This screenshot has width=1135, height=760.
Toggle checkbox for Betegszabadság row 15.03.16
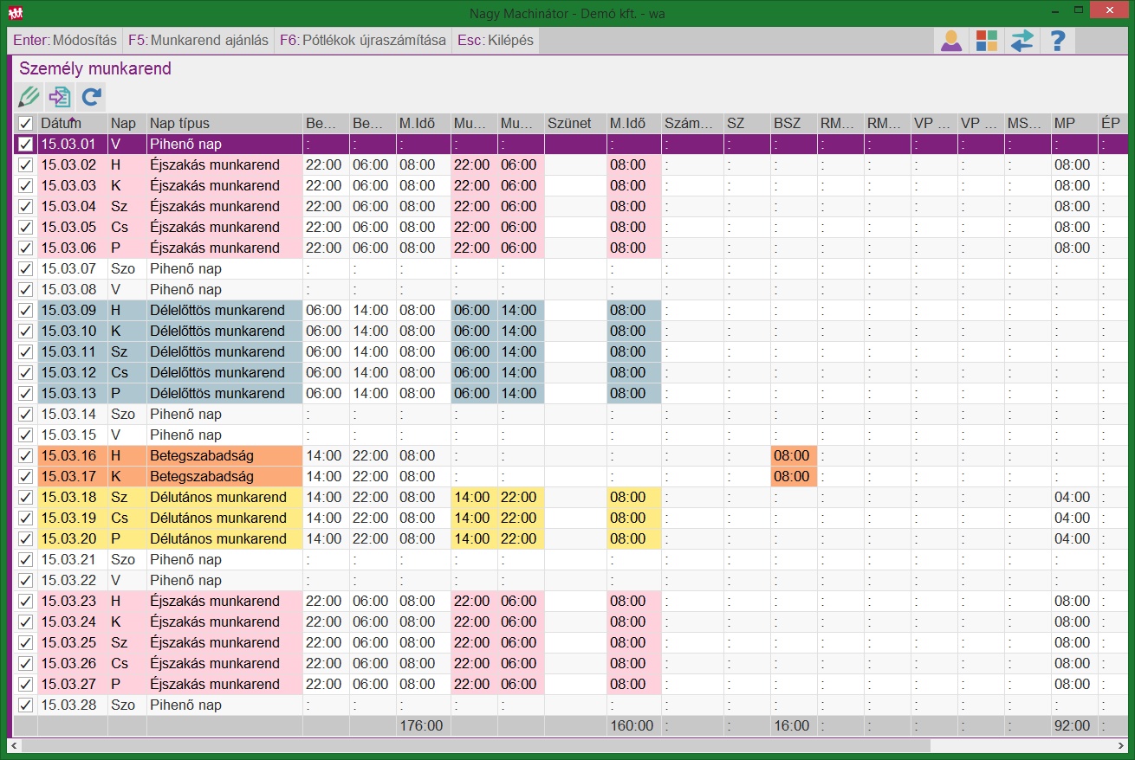(25, 456)
